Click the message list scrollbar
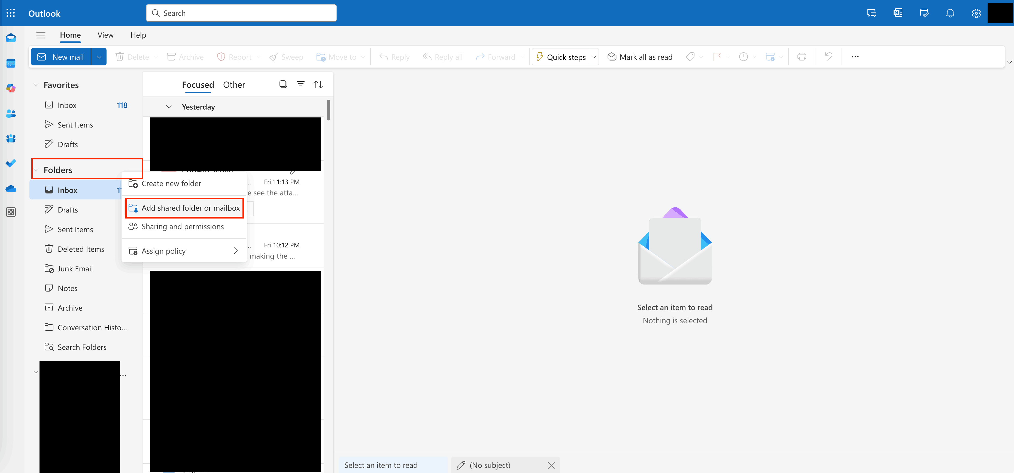The width and height of the screenshot is (1014, 473). (328, 110)
